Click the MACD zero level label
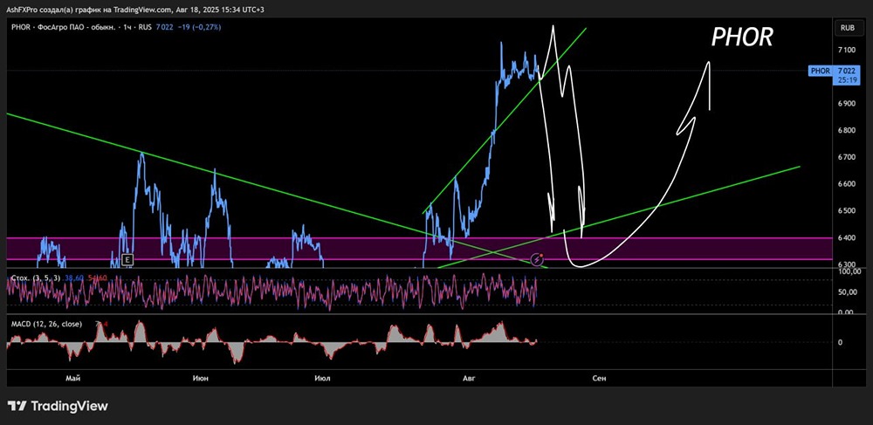Screen dimensions: 873x425 [840, 343]
